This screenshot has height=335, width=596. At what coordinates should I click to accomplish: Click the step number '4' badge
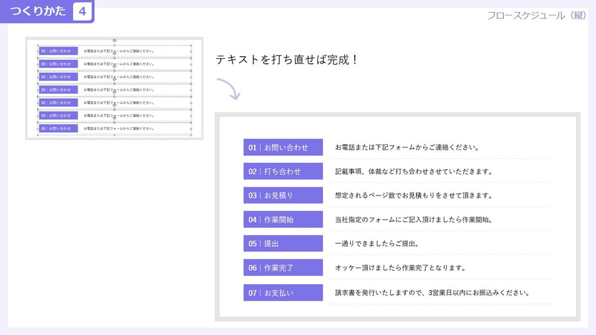(x=82, y=12)
